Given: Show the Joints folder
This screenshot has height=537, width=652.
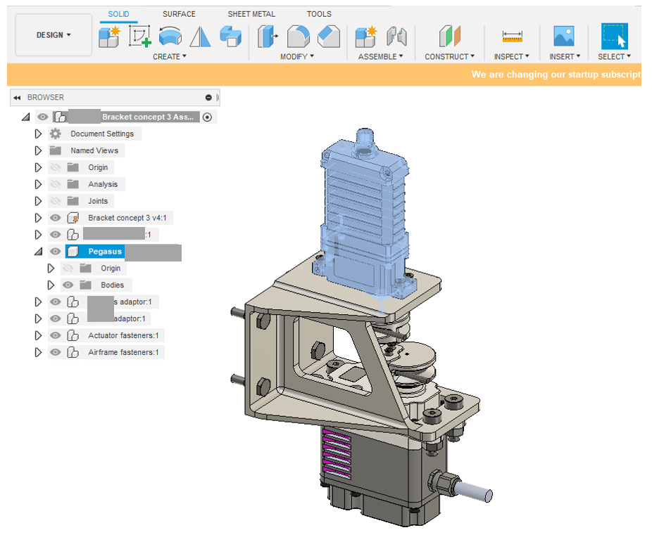Looking at the screenshot, I should pos(56,201).
